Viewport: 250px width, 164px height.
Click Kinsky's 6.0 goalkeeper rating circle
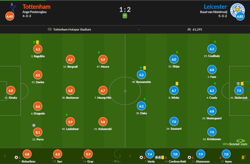pos(11,91)
